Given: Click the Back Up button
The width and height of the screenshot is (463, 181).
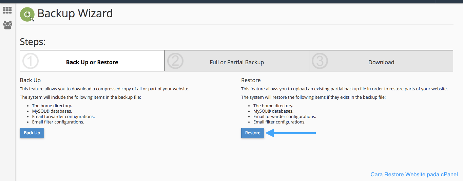Looking at the screenshot, I should coord(32,133).
